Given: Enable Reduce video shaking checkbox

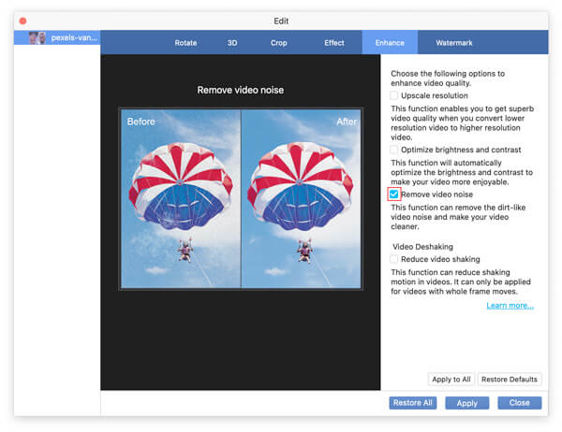Looking at the screenshot, I should [394, 259].
